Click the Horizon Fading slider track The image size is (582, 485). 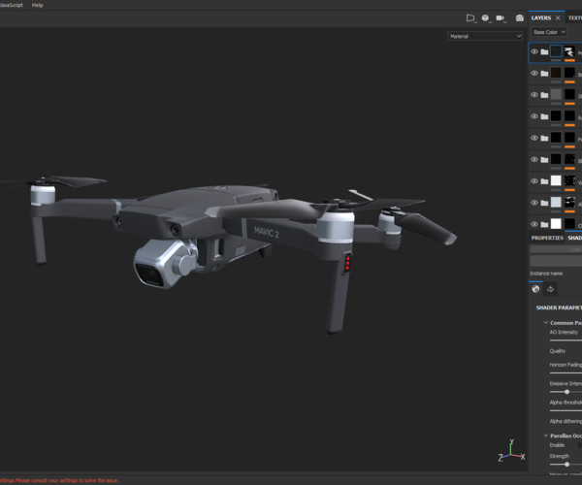566,372
